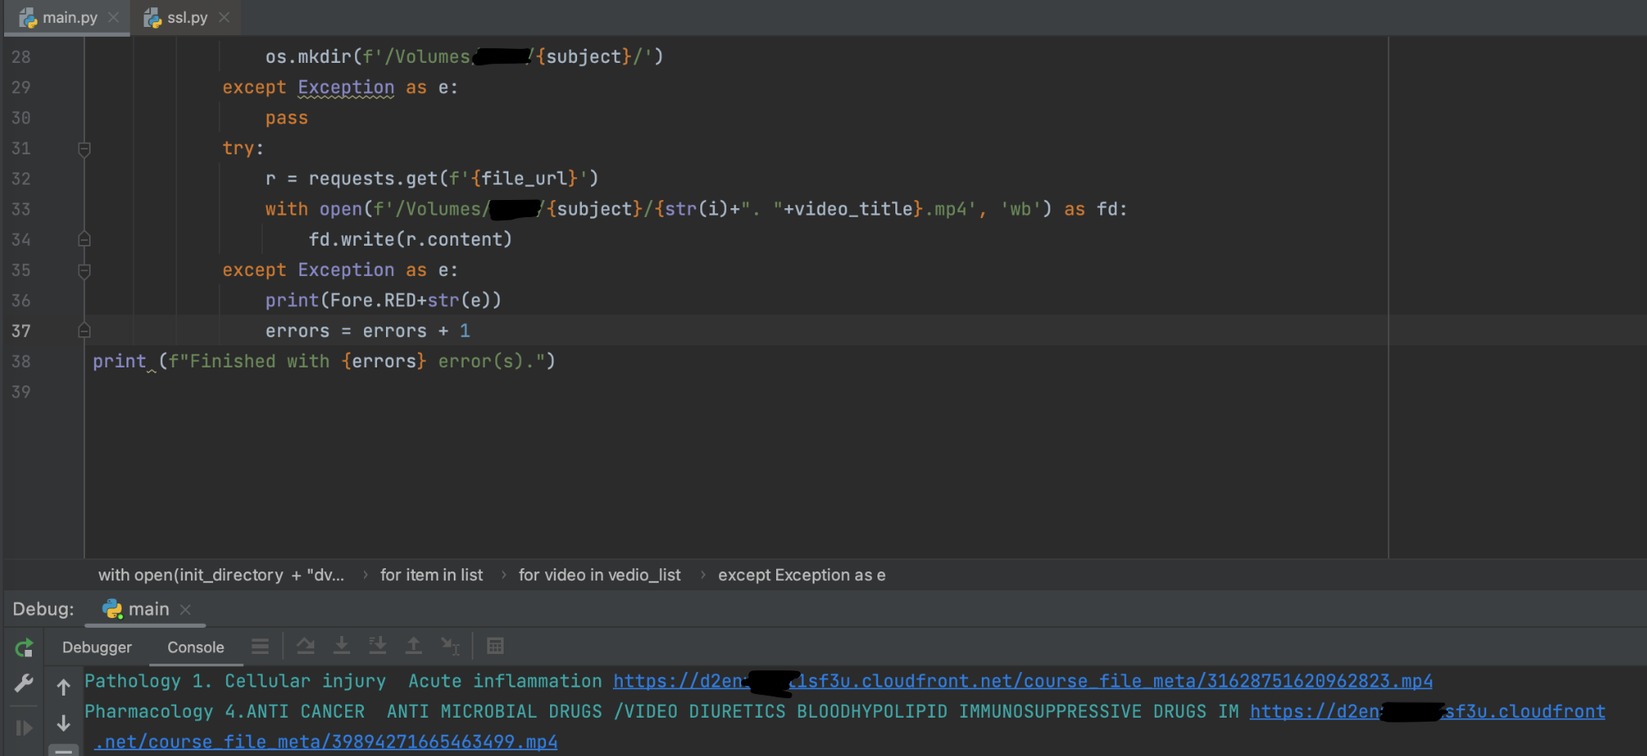Image resolution: width=1647 pixels, height=756 pixels.
Task: Resume program execution
Action: 24,727
